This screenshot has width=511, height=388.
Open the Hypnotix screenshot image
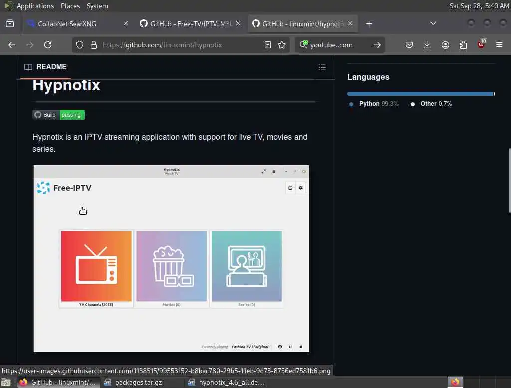click(x=172, y=258)
